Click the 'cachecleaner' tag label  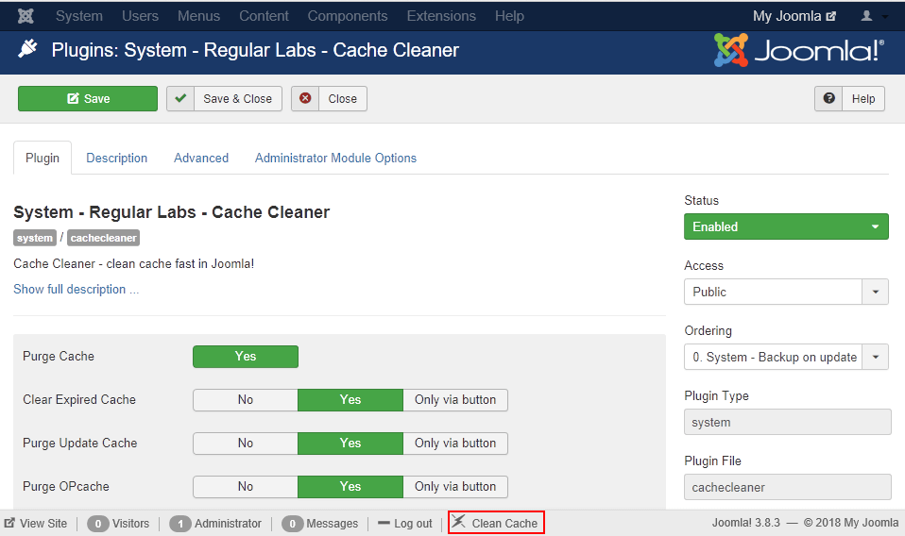point(103,238)
